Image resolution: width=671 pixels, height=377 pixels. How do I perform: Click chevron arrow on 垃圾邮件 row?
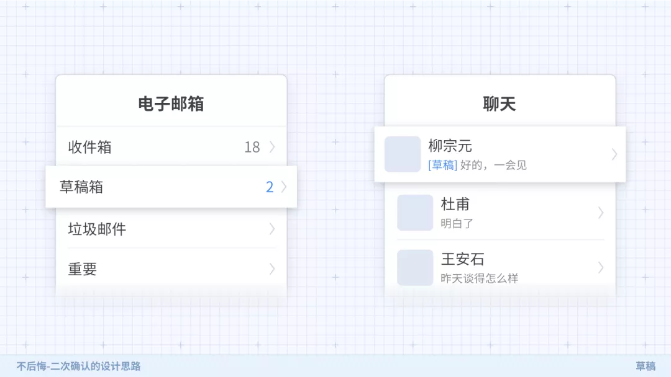[x=272, y=229]
